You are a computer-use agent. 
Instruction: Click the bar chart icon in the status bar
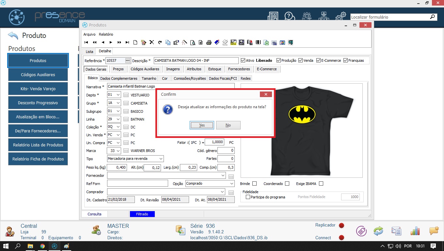click(x=415, y=231)
